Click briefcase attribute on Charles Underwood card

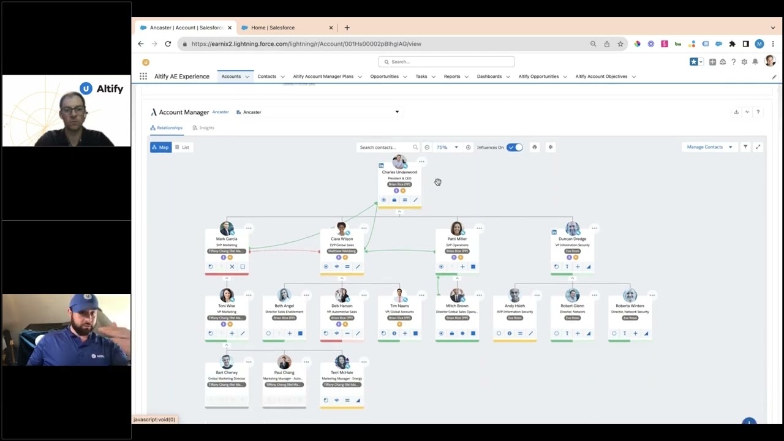[x=394, y=200]
